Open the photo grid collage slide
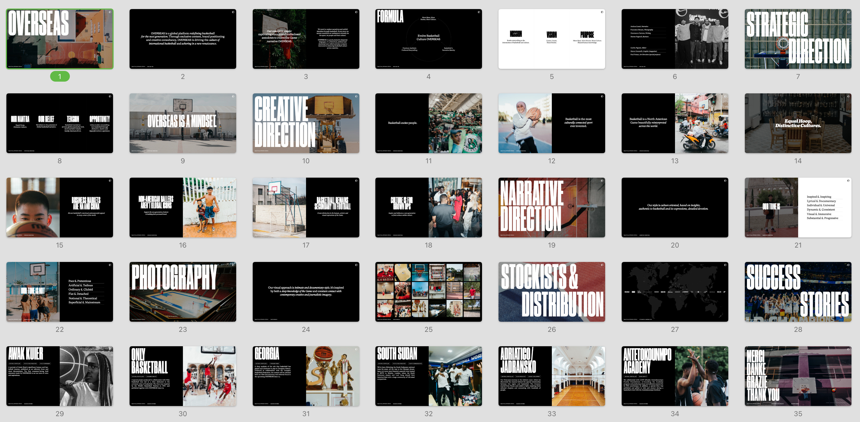This screenshot has width=860, height=422. (x=428, y=292)
